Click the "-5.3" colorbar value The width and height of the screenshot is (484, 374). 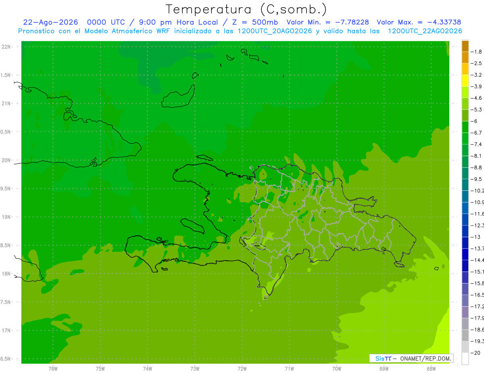(x=476, y=110)
